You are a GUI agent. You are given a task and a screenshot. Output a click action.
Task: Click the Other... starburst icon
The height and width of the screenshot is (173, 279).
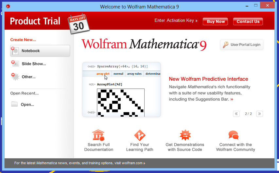[x=15, y=77]
